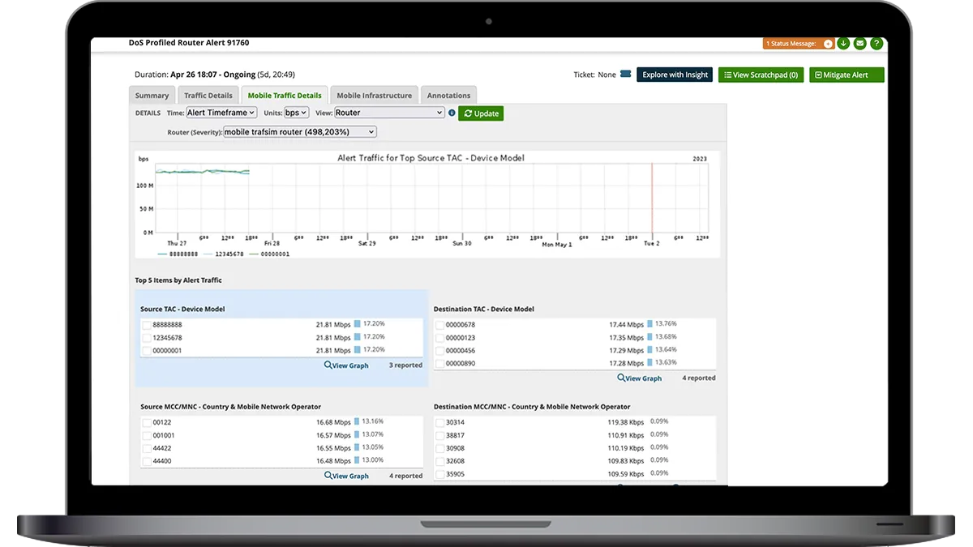The width and height of the screenshot is (973, 547).
Task: Open View Scratchpad (0)
Action: click(761, 75)
